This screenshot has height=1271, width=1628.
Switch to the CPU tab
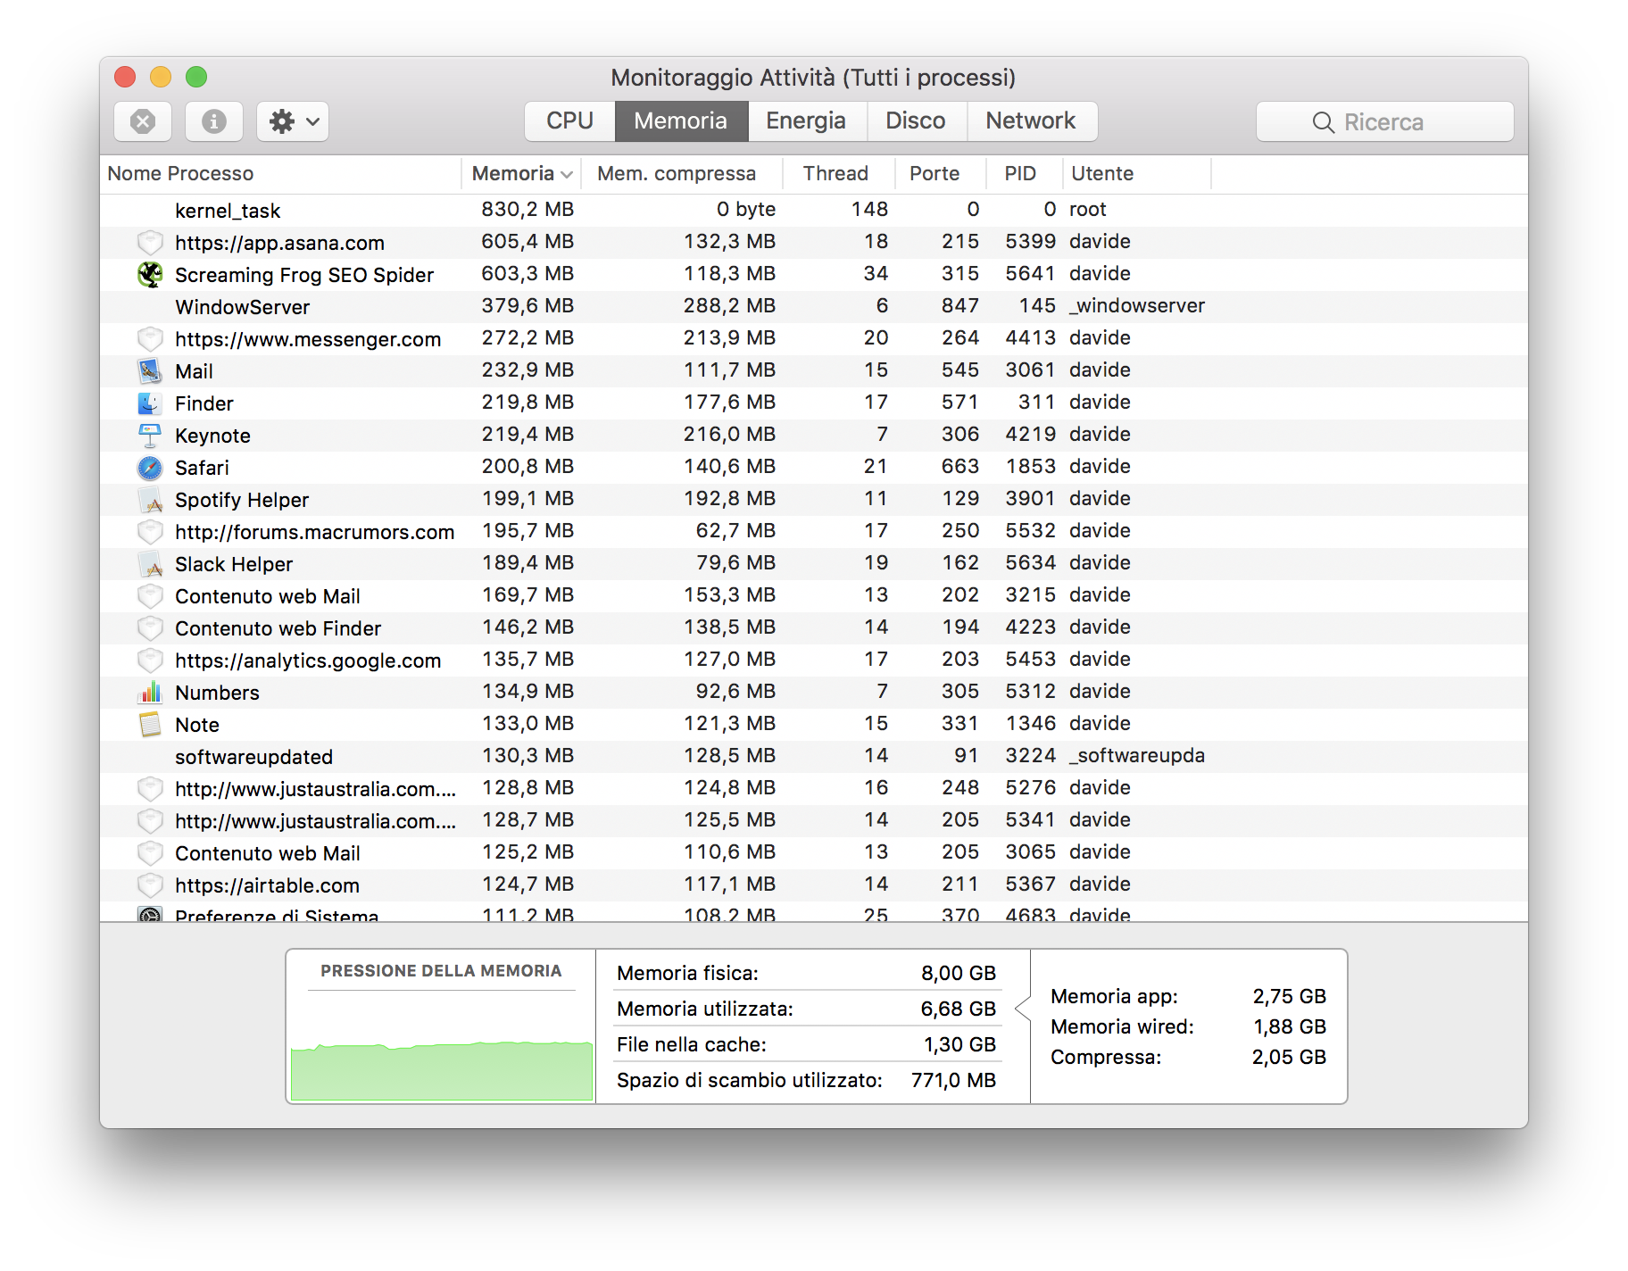click(569, 121)
